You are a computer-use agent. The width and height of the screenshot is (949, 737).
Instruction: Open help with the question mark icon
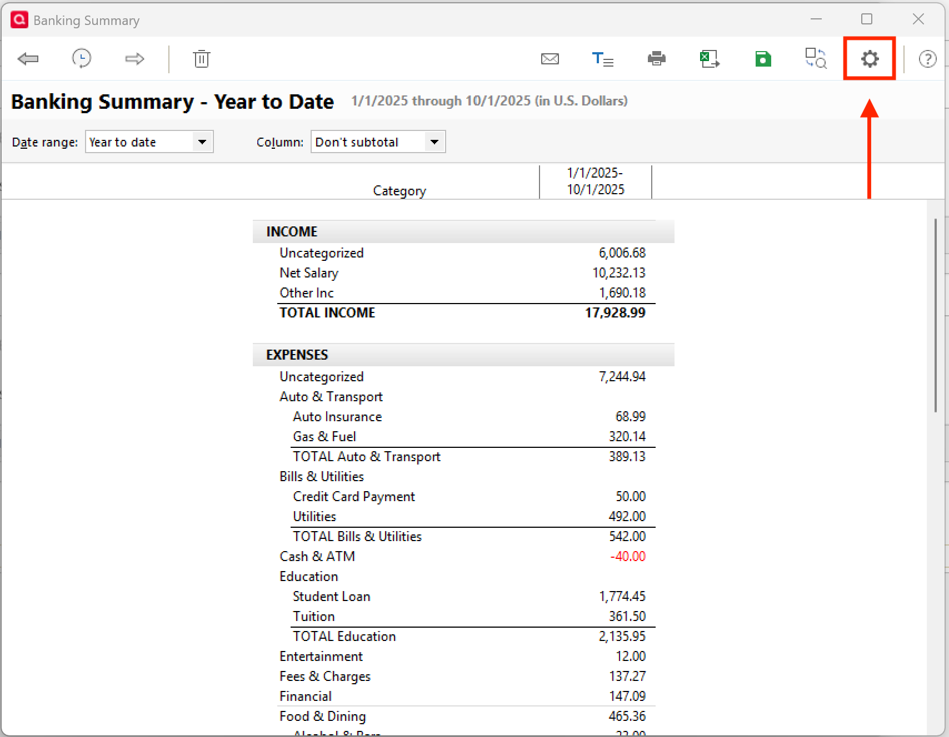click(x=927, y=59)
